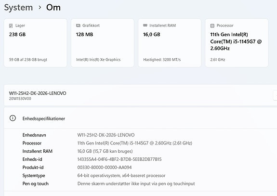Image resolution: width=277 pixels, height=196 pixels.
Task: Click the Pen og touch row text
Action: [109, 183]
